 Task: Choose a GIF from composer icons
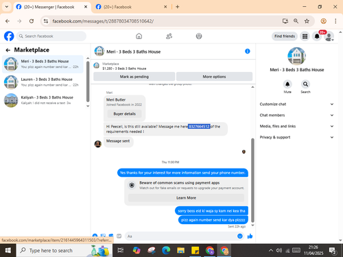pyautogui.click(x=119, y=236)
